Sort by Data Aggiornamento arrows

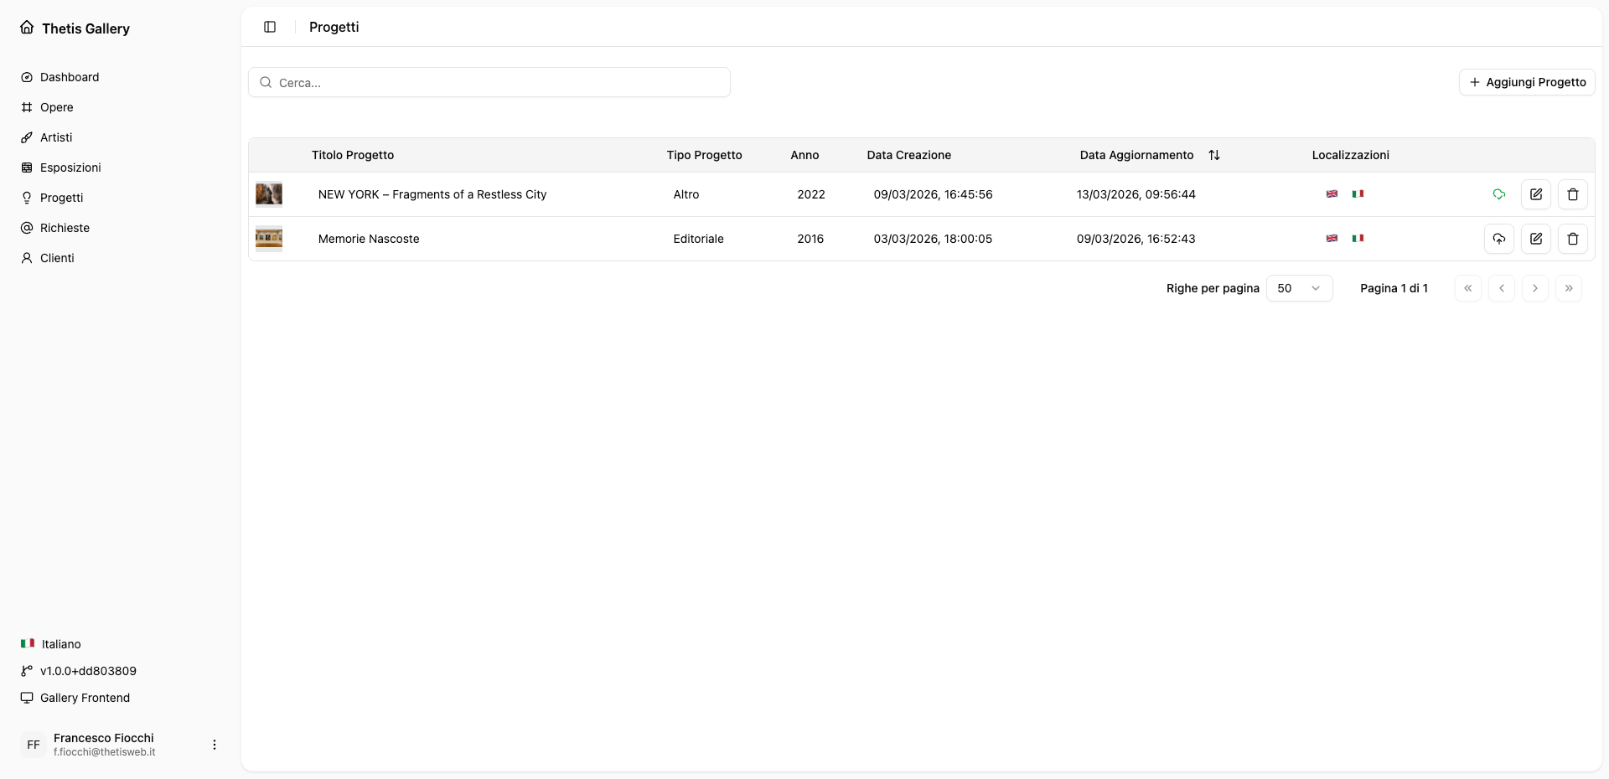(1213, 155)
